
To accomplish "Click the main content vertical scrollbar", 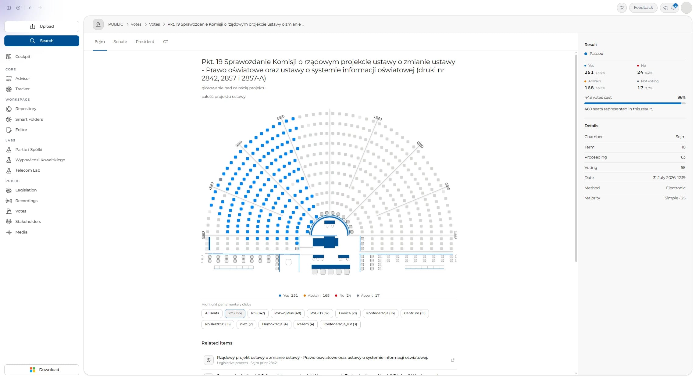I will (576, 158).
